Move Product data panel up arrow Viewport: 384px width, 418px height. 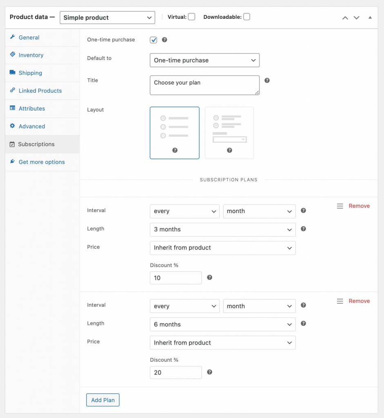coord(345,18)
